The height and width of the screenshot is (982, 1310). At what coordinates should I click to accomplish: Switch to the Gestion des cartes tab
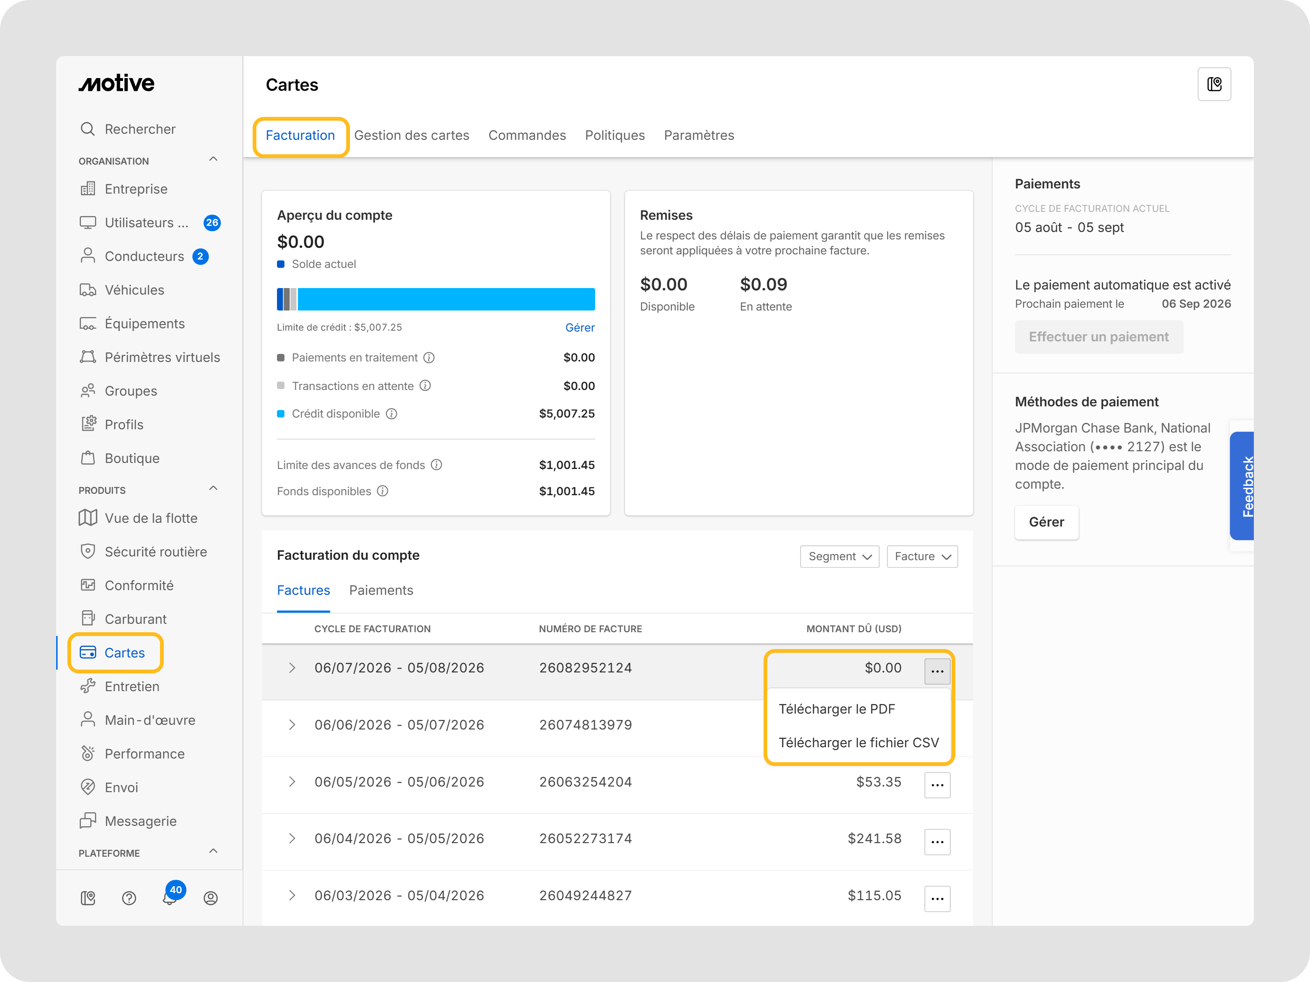point(412,136)
